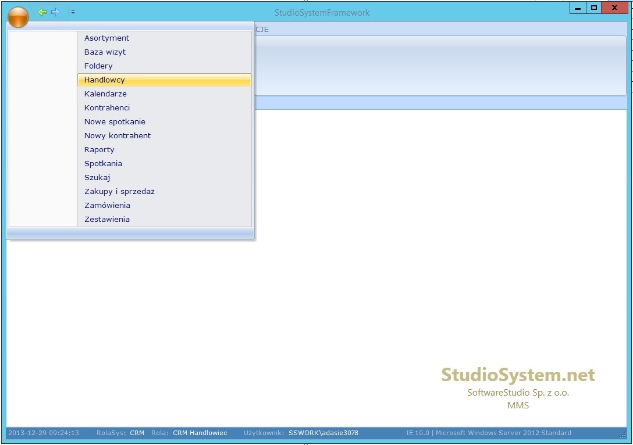The image size is (633, 445).
Task: Click the orange application orb button
Action: (x=18, y=17)
